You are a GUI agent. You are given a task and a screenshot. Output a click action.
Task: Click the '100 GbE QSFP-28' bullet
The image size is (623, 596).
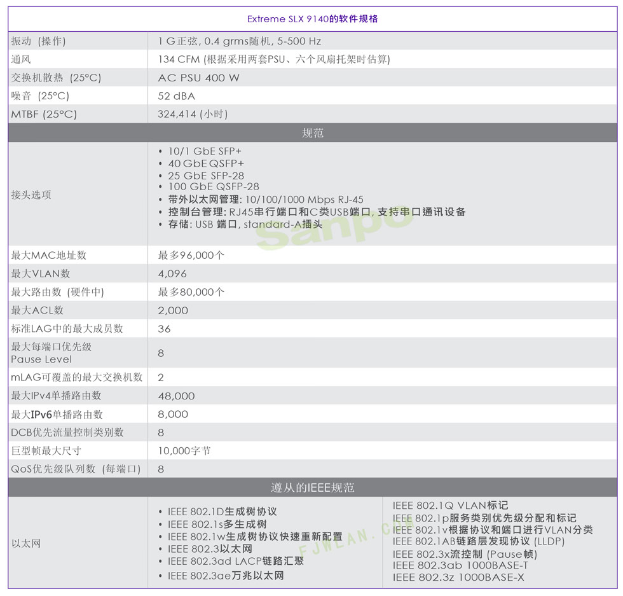click(x=214, y=186)
